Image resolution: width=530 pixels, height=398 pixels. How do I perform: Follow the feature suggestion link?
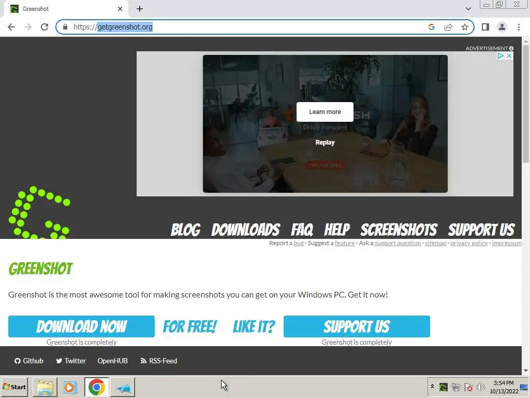point(344,243)
